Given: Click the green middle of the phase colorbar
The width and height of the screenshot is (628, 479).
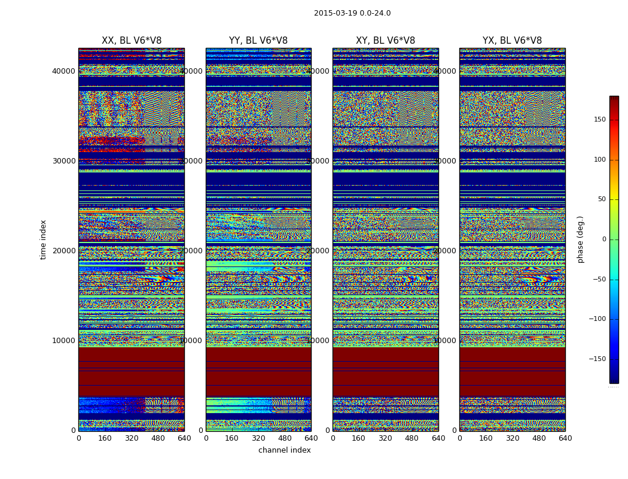Looking at the screenshot, I should (614, 239).
